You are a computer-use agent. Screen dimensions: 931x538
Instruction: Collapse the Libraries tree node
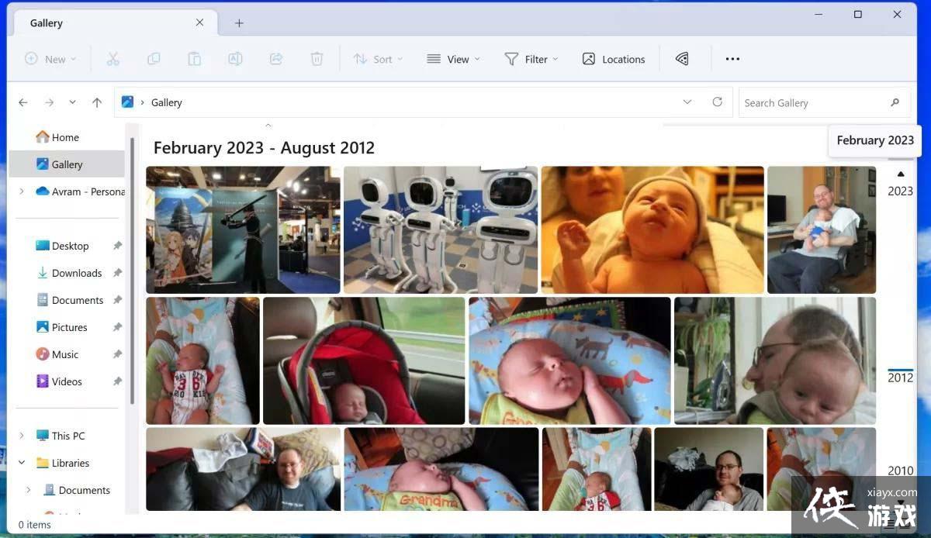click(x=22, y=463)
